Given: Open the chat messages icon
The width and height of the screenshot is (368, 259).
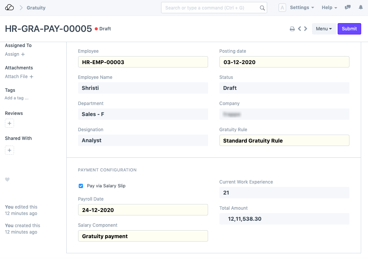Looking at the screenshot, I should pyautogui.click(x=348, y=8).
